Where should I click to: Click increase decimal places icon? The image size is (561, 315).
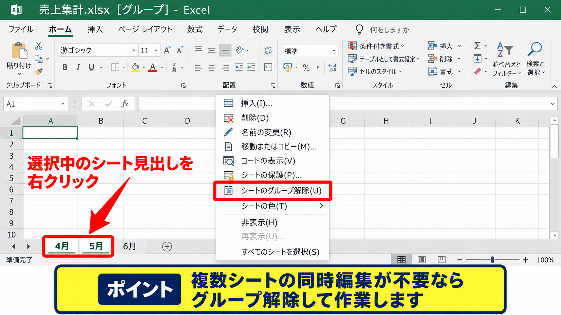(332, 67)
